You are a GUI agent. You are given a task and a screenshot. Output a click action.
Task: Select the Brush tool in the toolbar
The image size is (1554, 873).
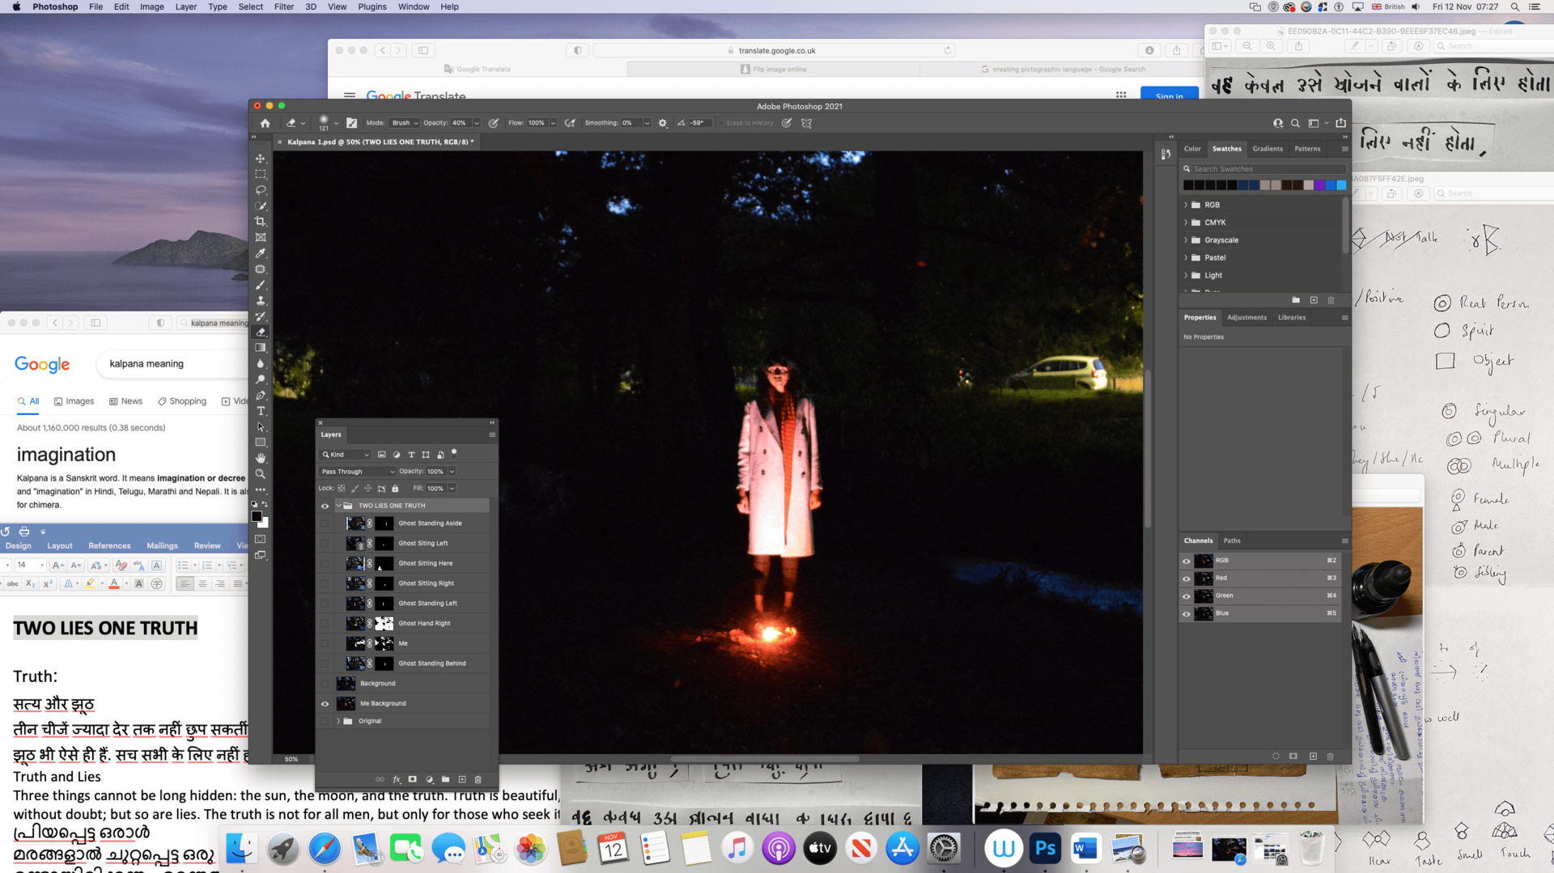tap(261, 285)
